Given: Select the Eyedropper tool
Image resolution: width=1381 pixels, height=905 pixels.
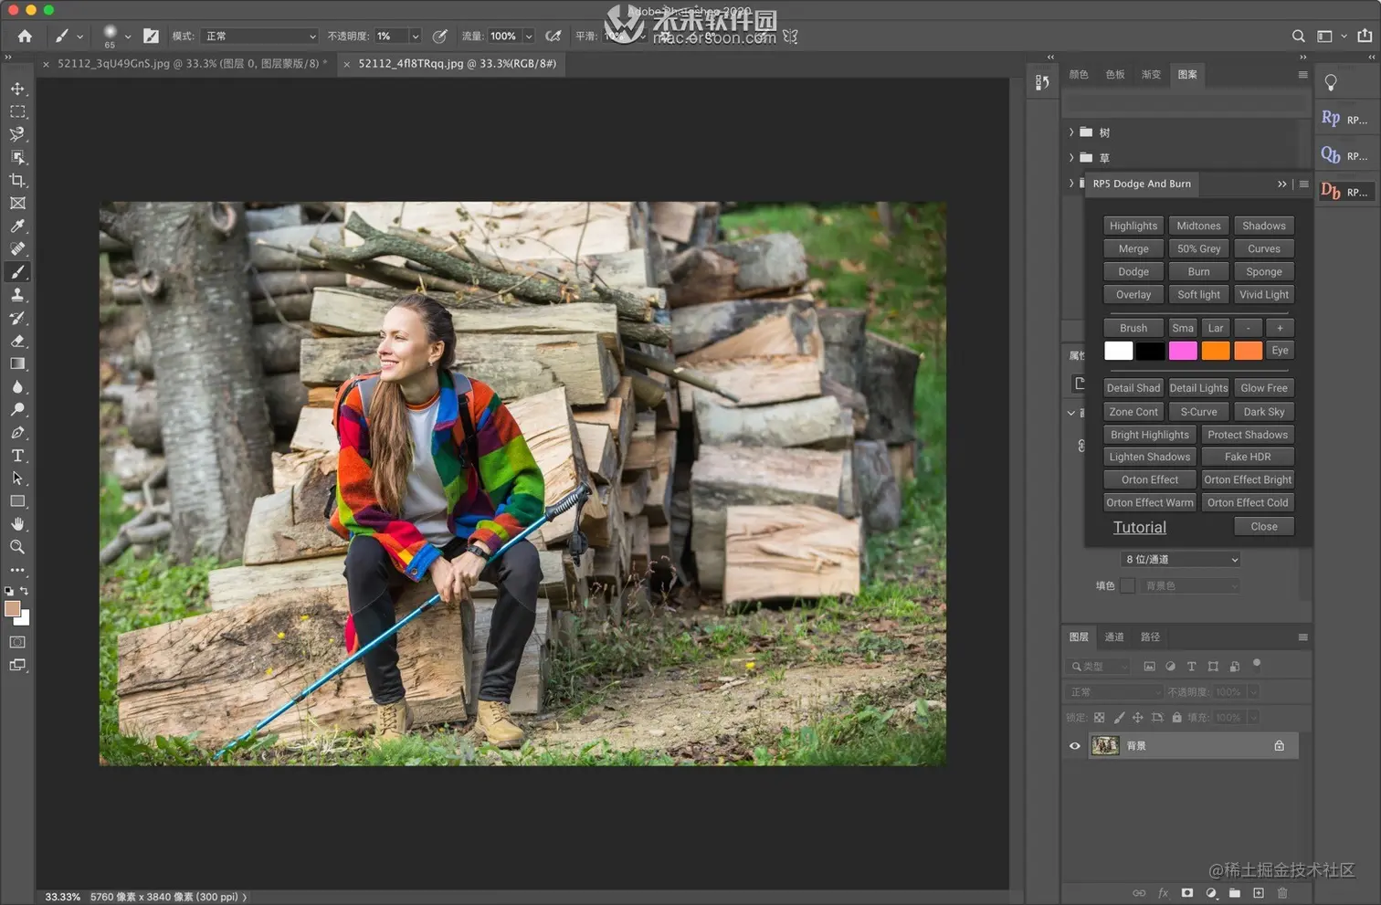Looking at the screenshot, I should 17,226.
